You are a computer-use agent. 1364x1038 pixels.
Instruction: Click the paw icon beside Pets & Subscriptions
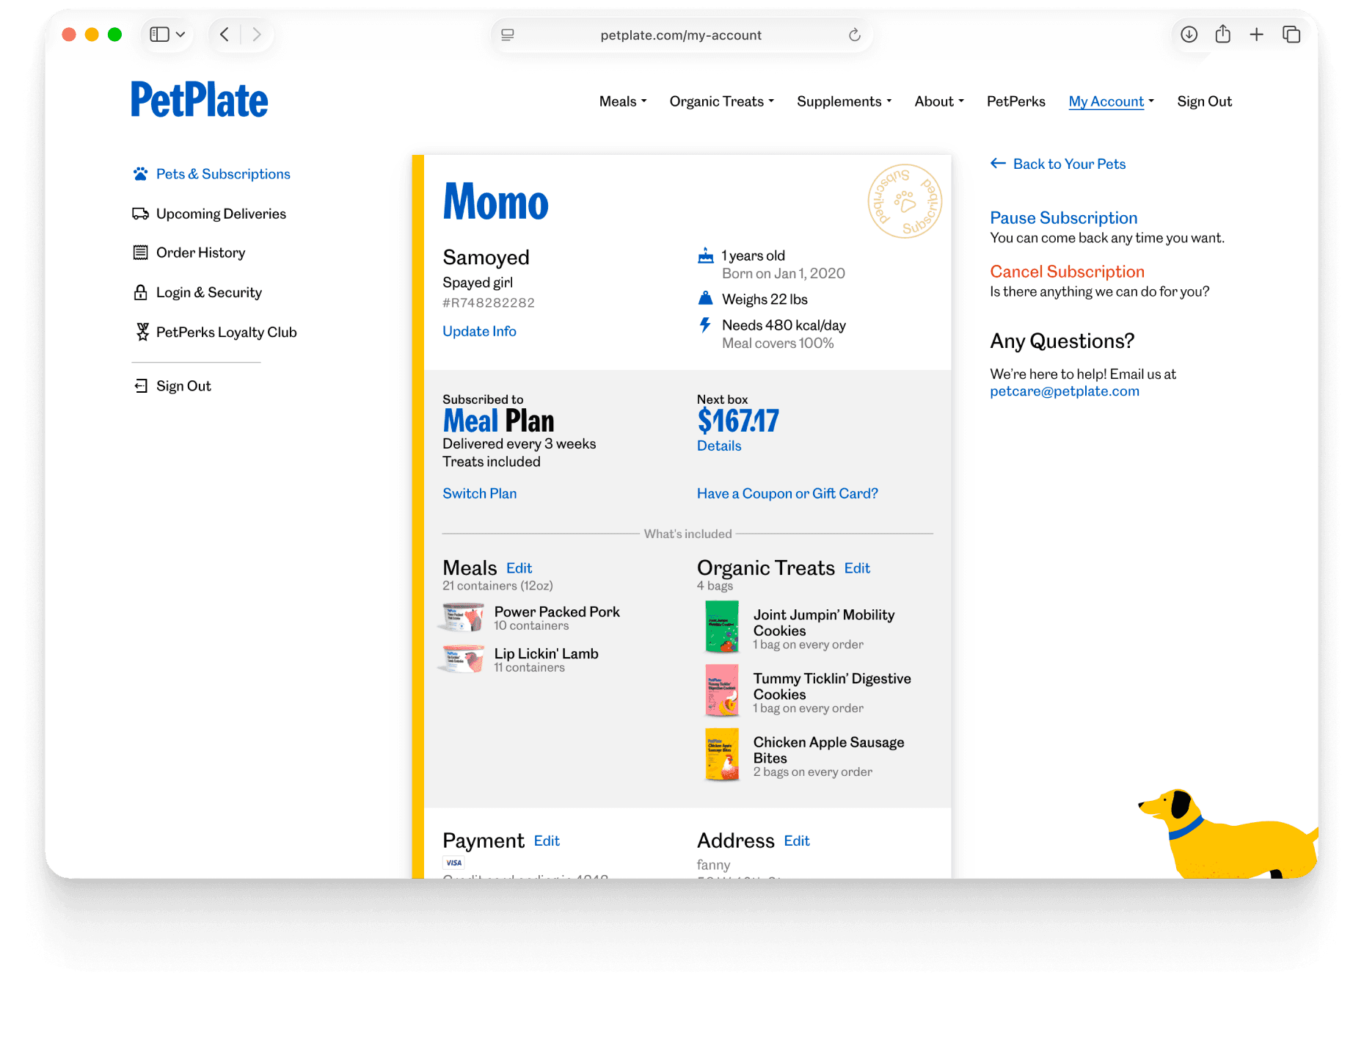coord(140,174)
